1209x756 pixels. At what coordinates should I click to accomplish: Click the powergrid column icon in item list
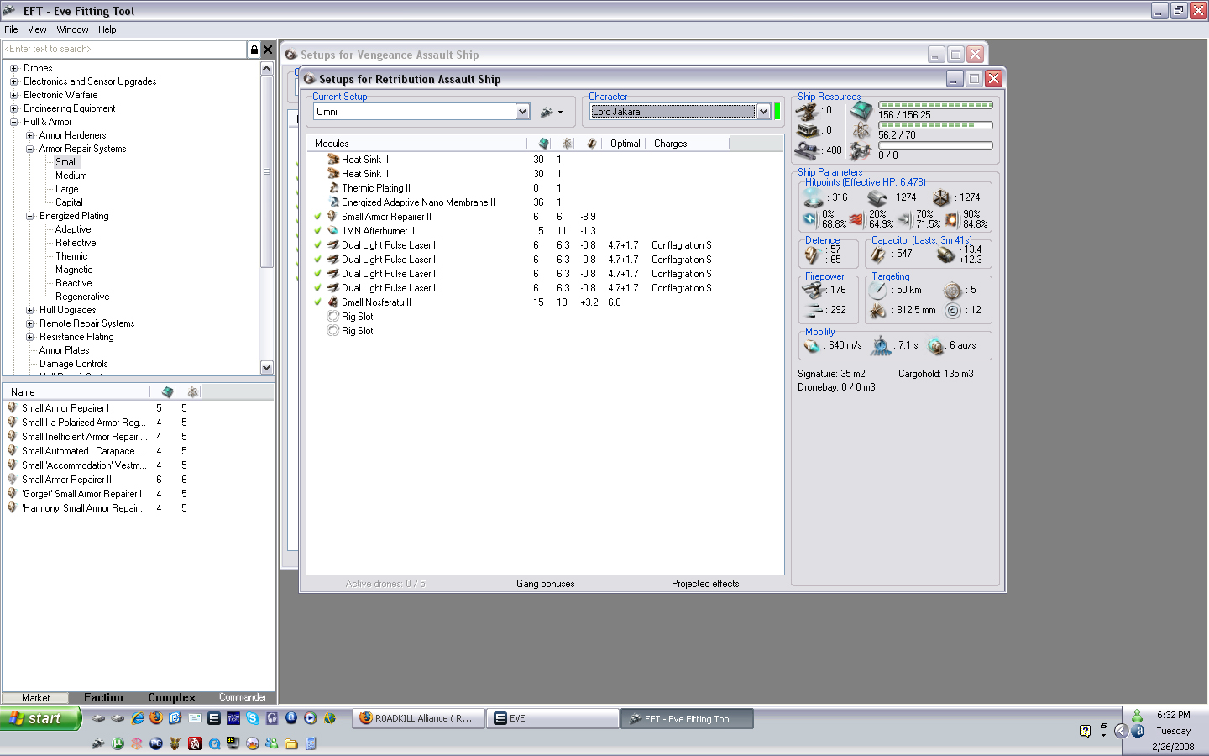(192, 392)
